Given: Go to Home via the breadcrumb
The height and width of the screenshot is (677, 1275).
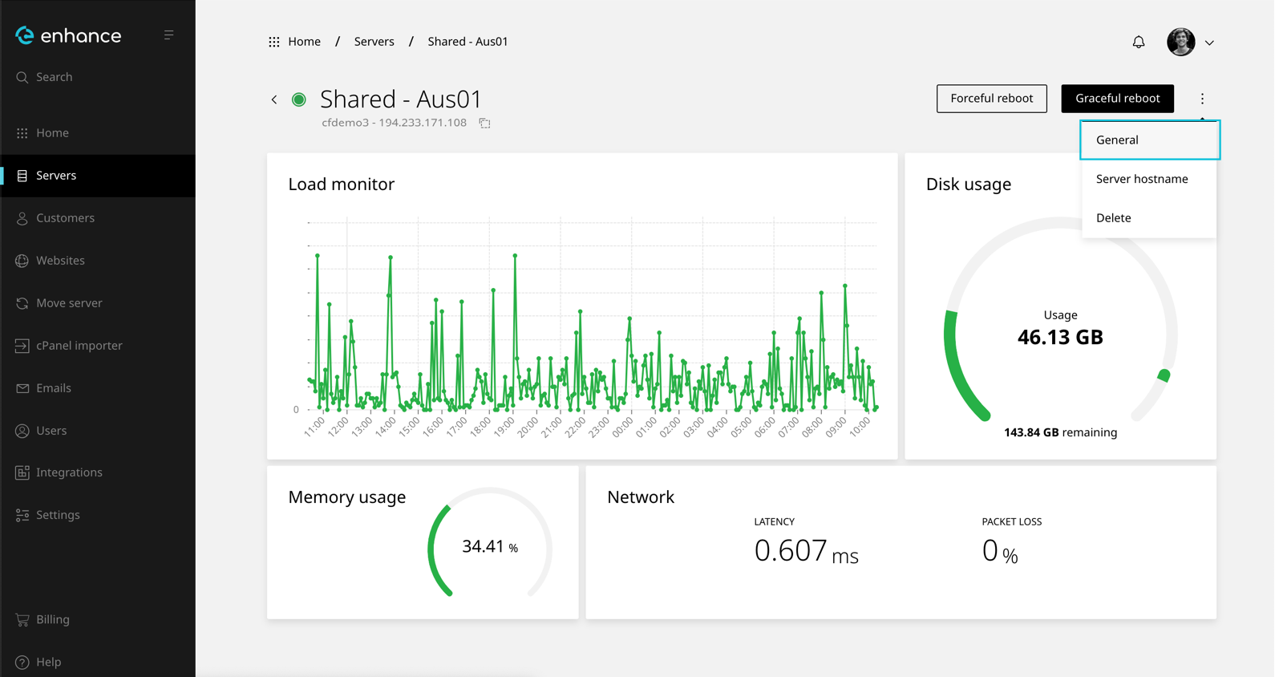Looking at the screenshot, I should click(304, 42).
